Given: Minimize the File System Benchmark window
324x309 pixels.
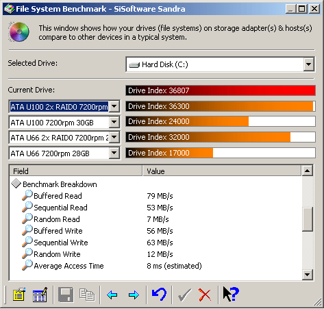Looking at the screenshot, I should [x=291, y=9].
